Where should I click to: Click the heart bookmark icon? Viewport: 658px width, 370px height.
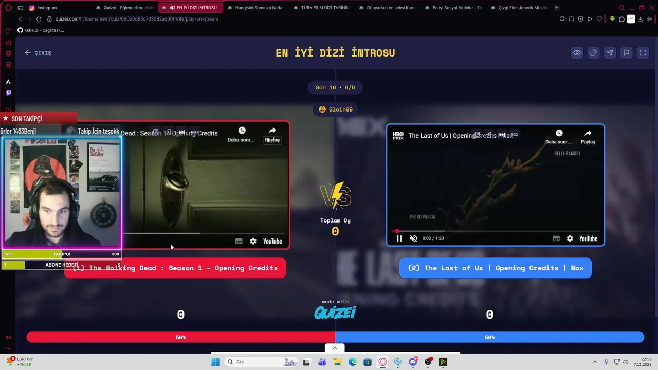tap(599, 19)
